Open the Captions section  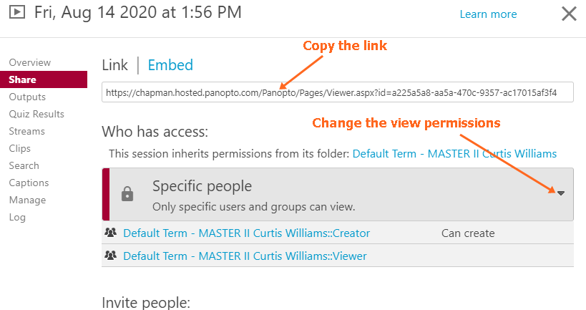(29, 183)
